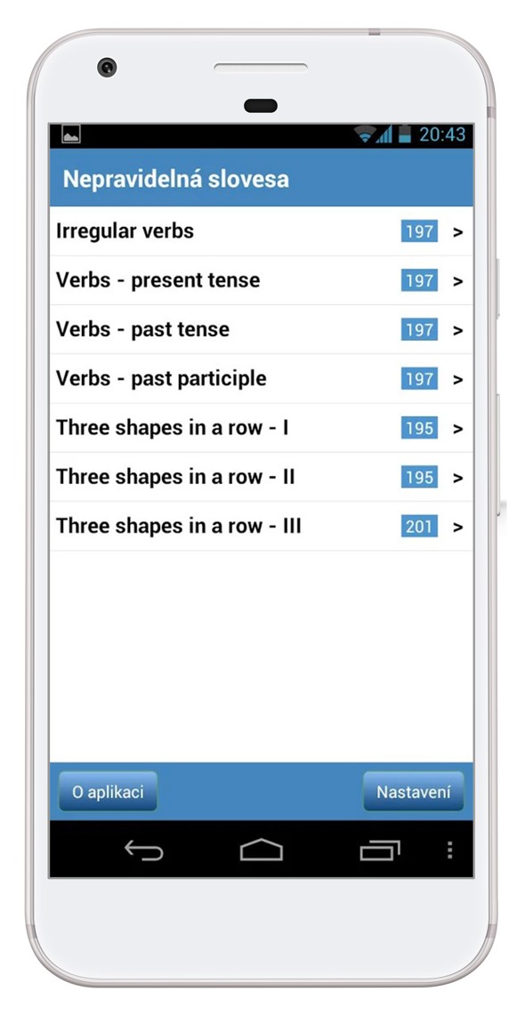Select Three shapes in a row - I
Screen dimensions: 525x1016
click(262, 428)
